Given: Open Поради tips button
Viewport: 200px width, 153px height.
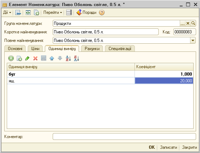Looking at the screenshot, I should tap(86, 12).
